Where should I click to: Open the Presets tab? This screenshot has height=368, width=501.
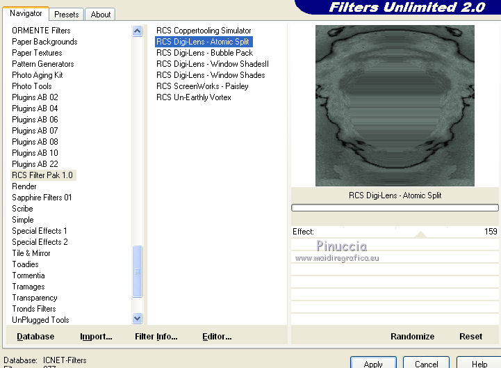[67, 15]
